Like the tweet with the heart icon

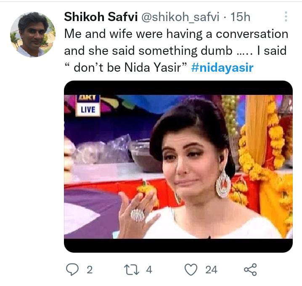tap(191, 270)
